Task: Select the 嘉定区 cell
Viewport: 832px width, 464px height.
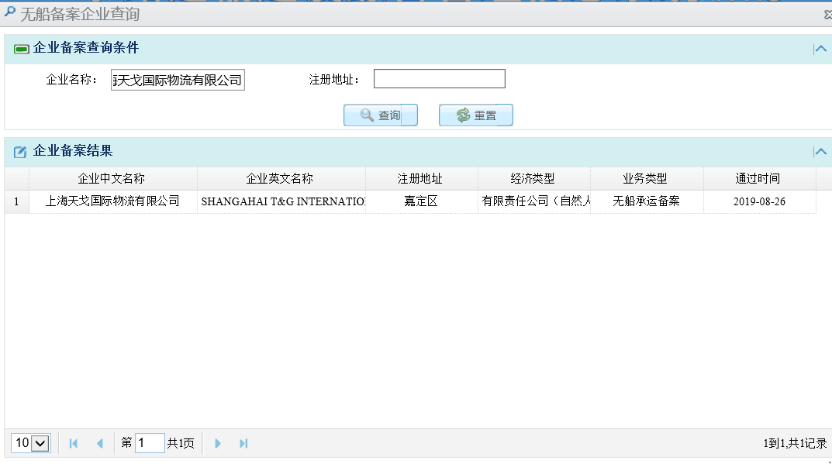Action: (x=421, y=201)
